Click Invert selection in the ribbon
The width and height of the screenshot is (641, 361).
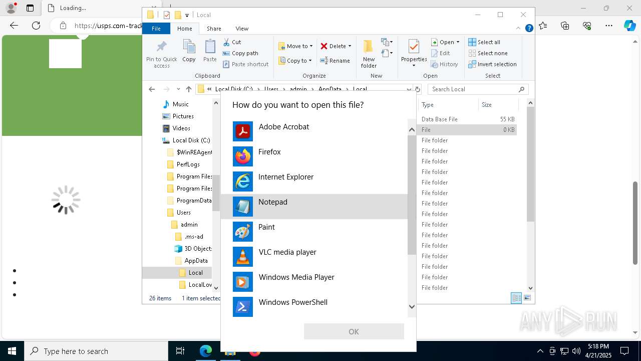coord(492,64)
